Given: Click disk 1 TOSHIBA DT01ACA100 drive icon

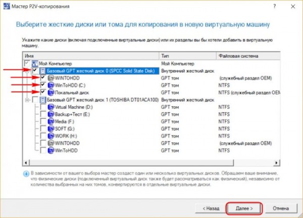Looking at the screenshot, I should (43, 100).
